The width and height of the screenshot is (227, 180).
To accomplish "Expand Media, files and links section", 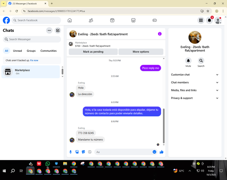I will click(195, 90).
